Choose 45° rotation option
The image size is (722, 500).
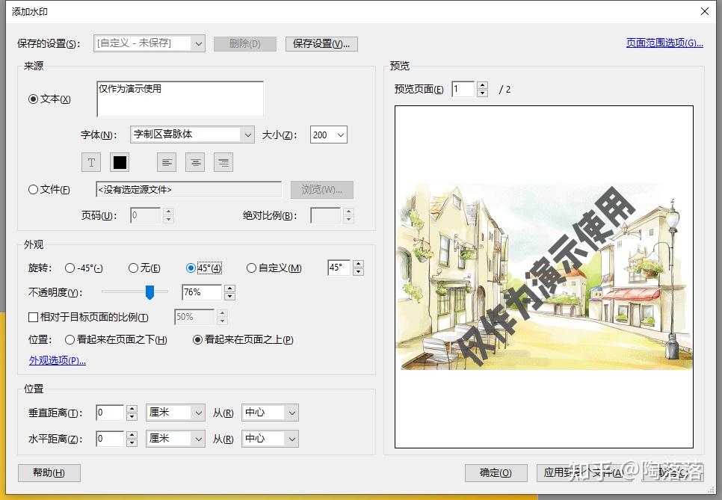coord(191,268)
